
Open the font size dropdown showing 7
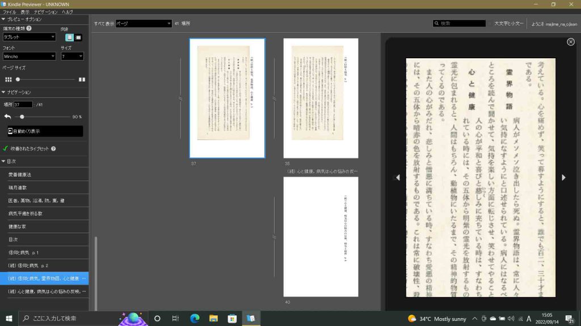[72, 56]
